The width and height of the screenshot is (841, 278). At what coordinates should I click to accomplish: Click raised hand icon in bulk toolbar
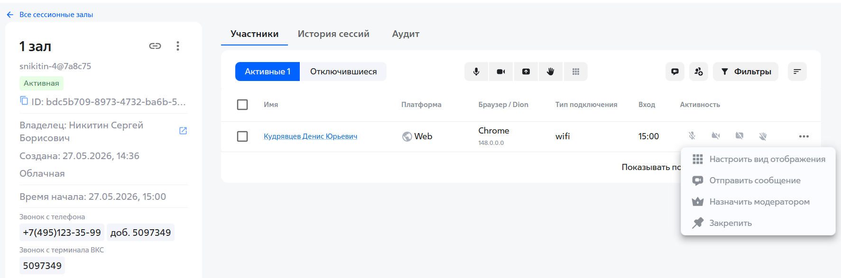(x=551, y=72)
